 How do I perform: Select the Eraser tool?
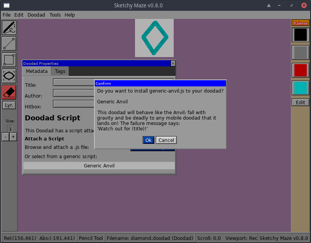coord(9,92)
